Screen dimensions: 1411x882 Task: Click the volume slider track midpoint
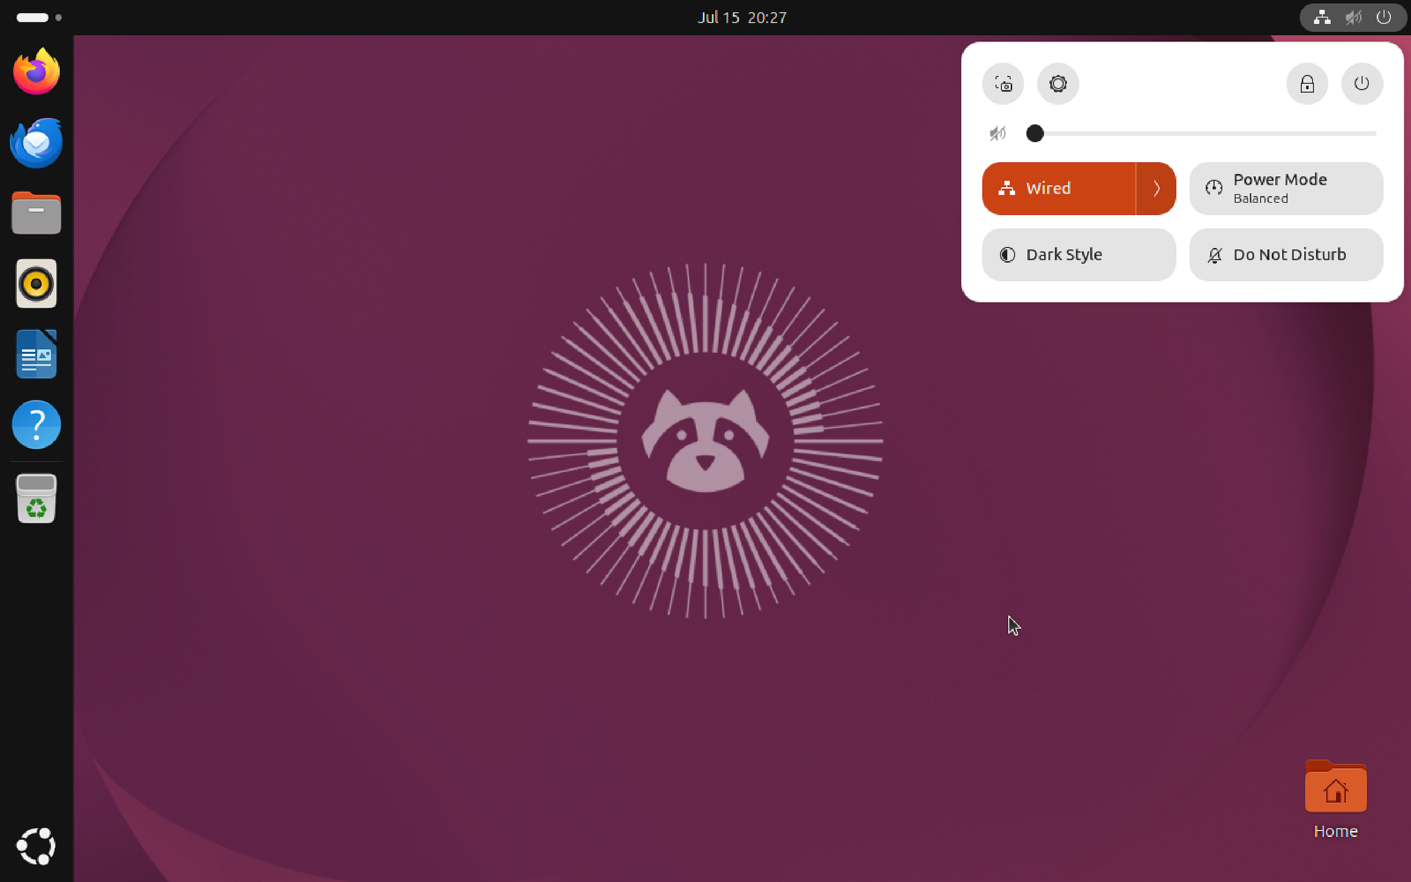coord(1202,134)
